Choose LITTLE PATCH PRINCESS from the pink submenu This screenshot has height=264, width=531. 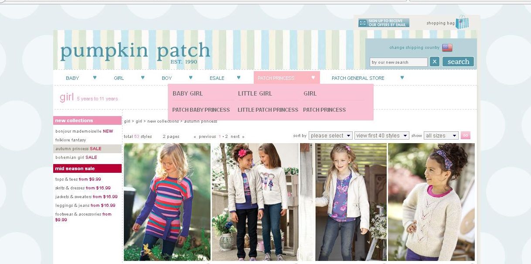268,110
